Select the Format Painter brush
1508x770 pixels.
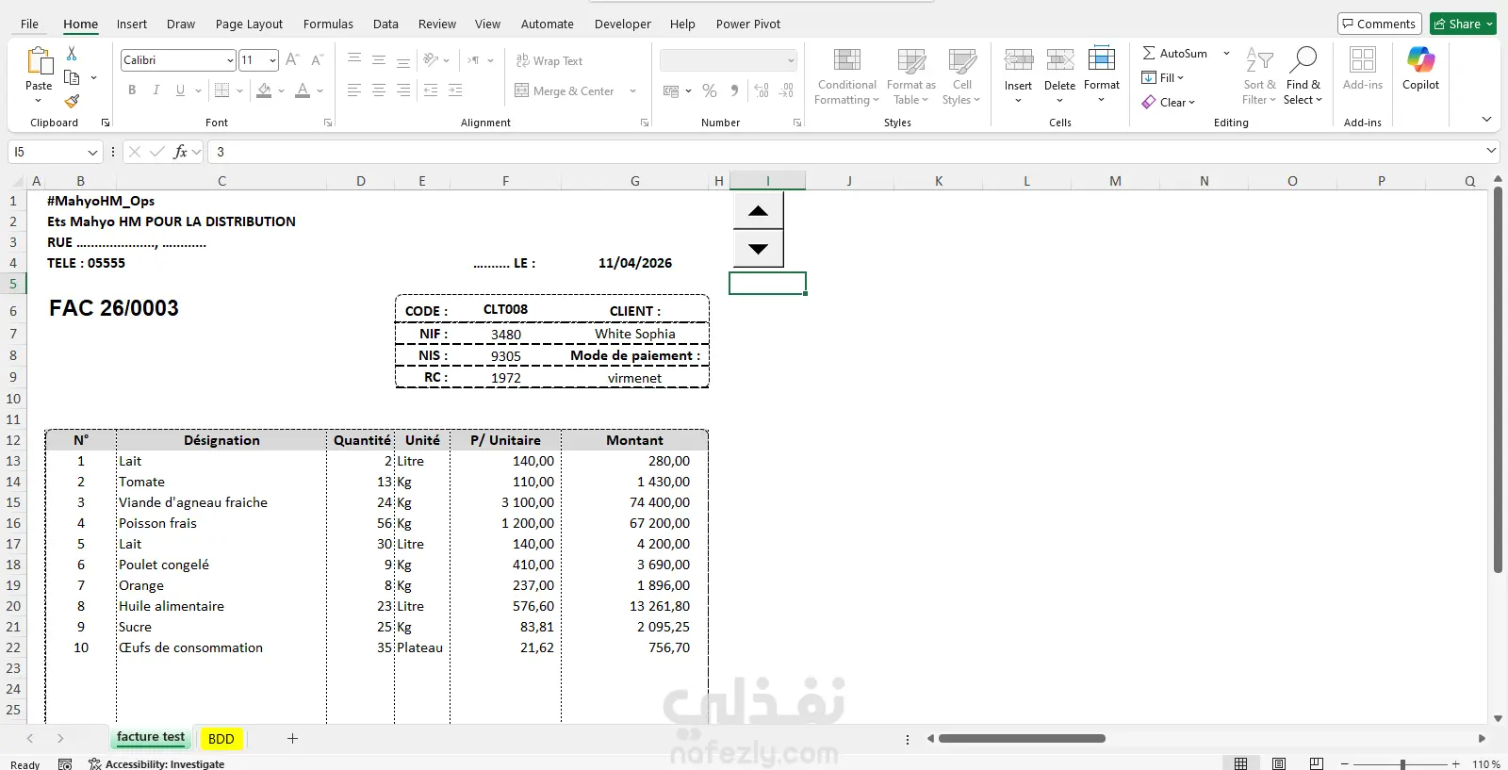(72, 101)
